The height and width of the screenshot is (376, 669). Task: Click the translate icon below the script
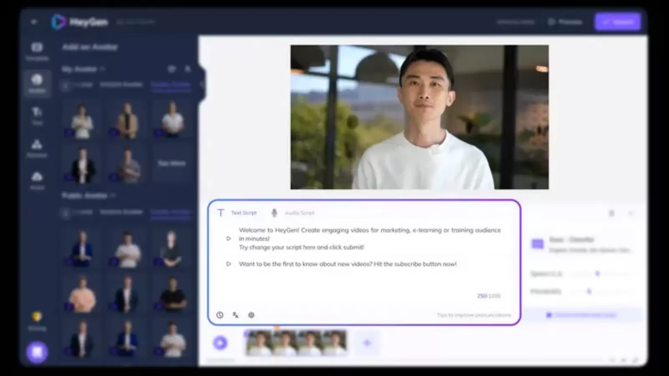[235, 315]
